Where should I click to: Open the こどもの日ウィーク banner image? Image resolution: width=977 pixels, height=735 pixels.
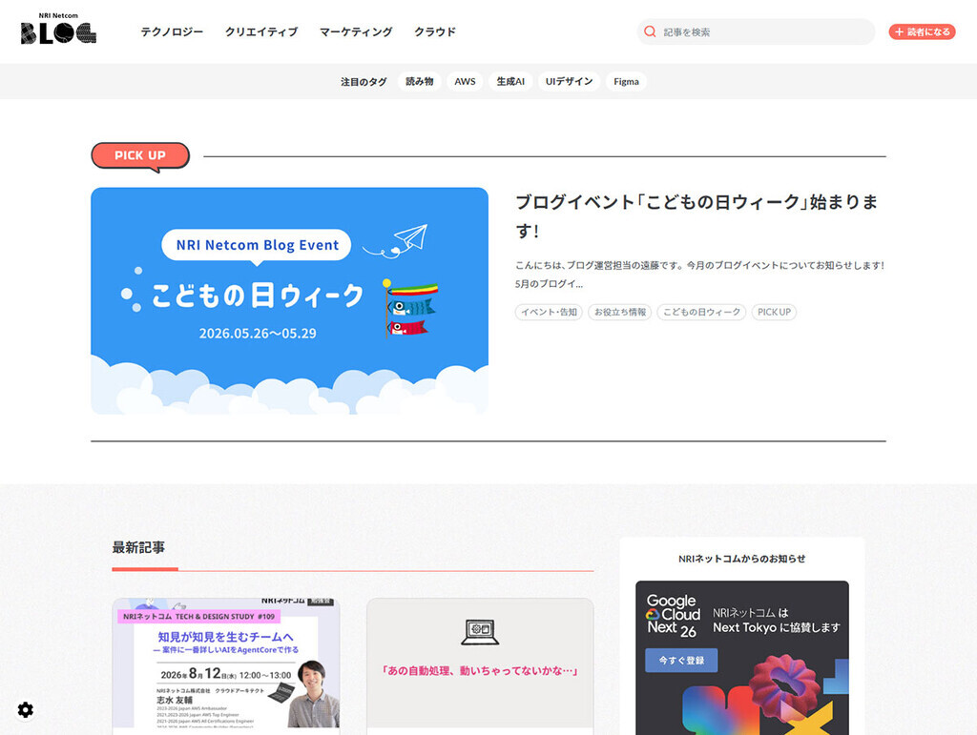(290, 300)
